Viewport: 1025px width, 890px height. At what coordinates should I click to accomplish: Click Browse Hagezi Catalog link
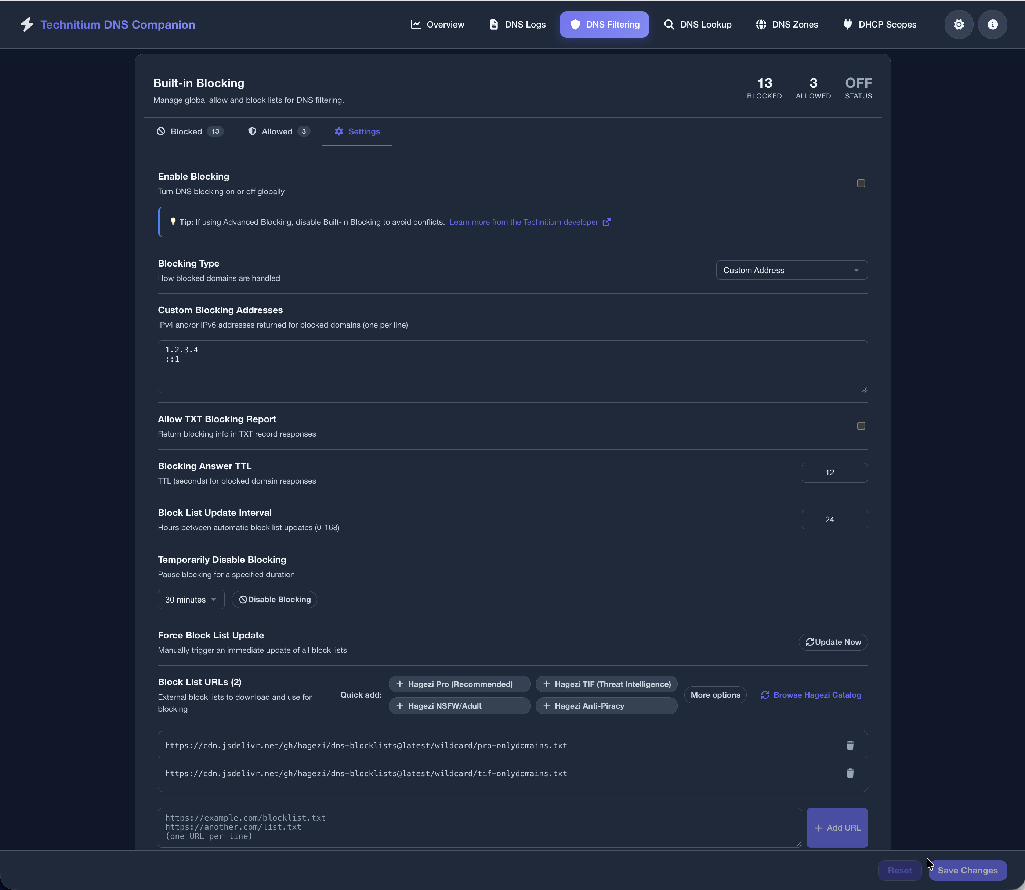click(811, 694)
